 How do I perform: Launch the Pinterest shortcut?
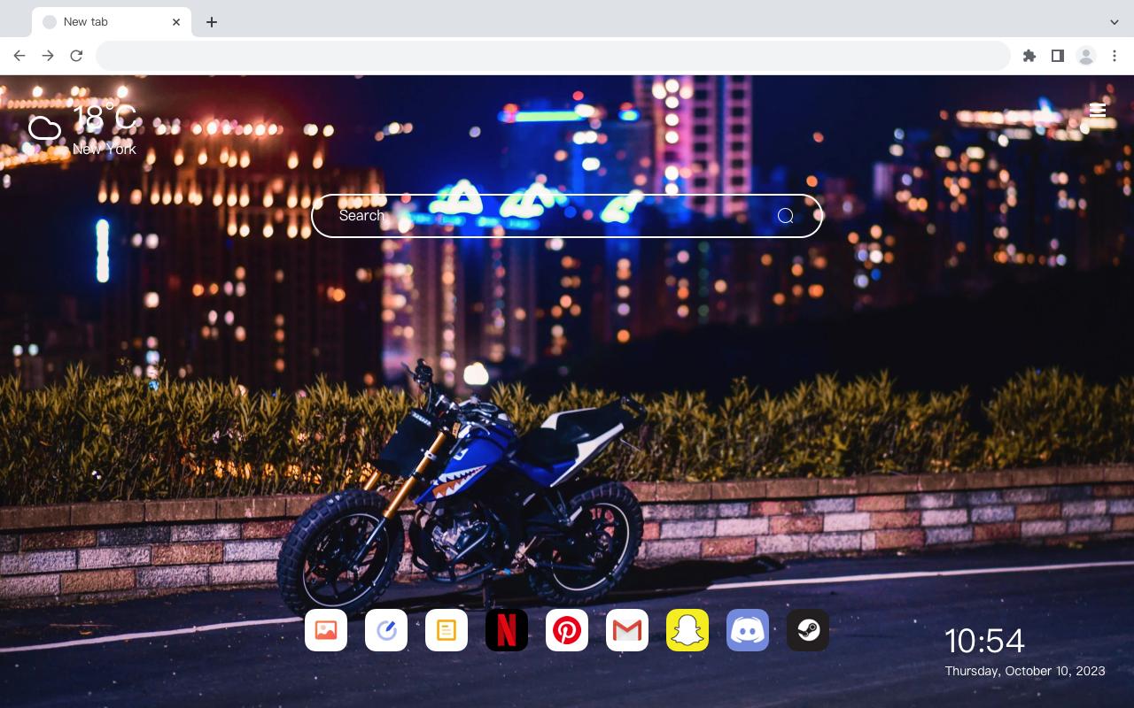pos(567,630)
